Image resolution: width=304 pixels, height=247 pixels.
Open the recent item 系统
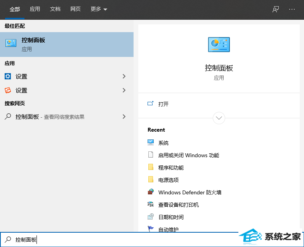(x=163, y=143)
